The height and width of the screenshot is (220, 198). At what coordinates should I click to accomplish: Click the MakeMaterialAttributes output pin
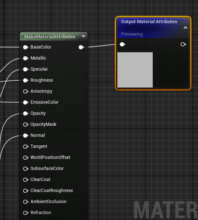(81, 47)
